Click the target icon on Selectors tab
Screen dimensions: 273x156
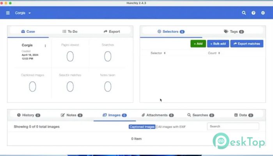click(x=159, y=32)
